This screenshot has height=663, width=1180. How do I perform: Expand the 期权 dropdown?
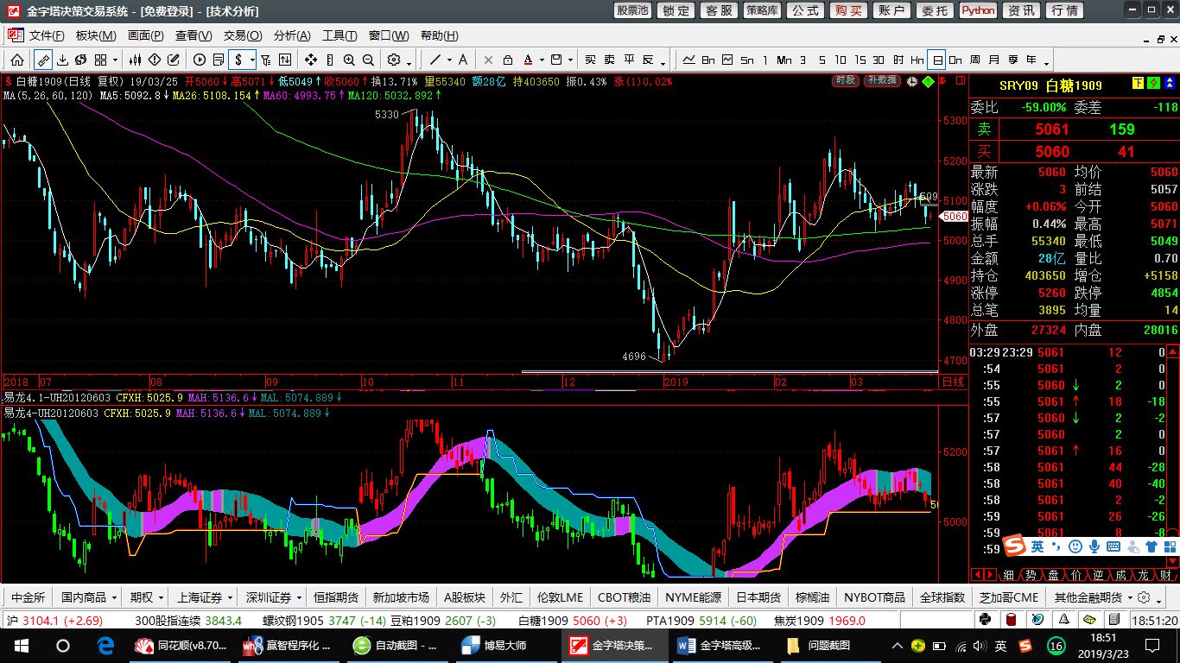(x=160, y=597)
